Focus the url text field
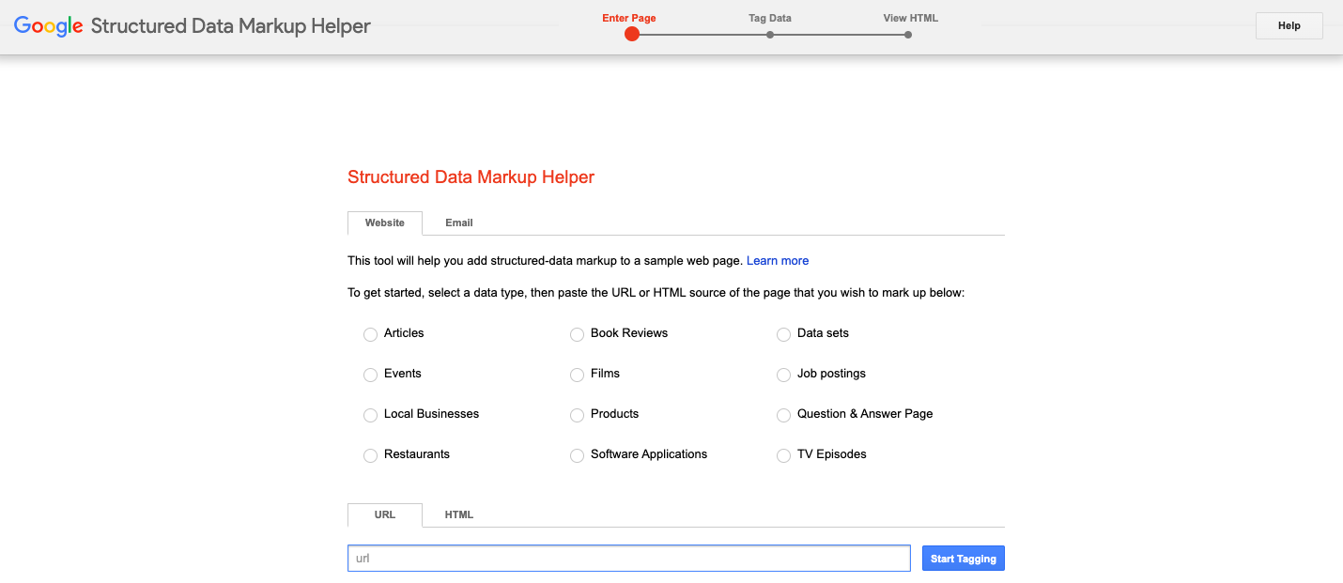Image resolution: width=1343 pixels, height=583 pixels. pos(629,559)
